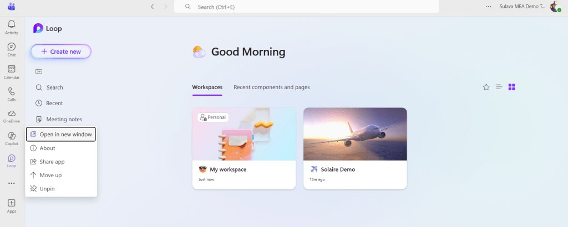
Task: Switch to list view layout
Action: pyautogui.click(x=499, y=87)
